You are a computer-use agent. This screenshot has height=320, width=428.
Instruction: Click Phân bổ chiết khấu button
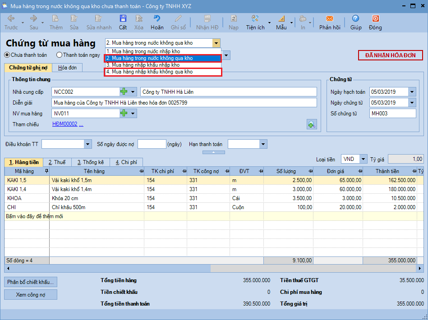pyautogui.click(x=31, y=282)
